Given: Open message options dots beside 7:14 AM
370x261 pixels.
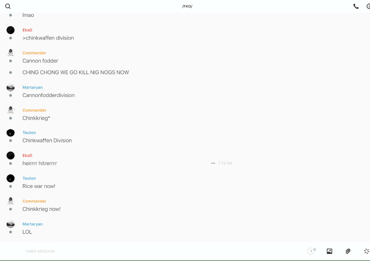Looking at the screenshot, I should (213, 163).
